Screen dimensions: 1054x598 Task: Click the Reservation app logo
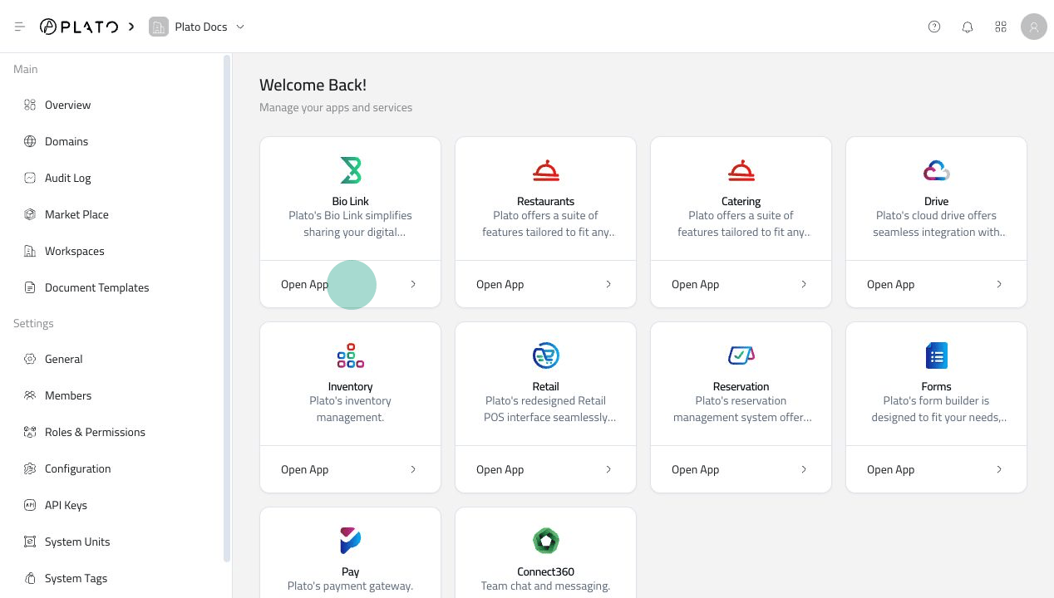[x=741, y=355]
